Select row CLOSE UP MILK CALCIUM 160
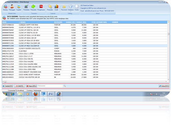This screenshot has width=172, height=129. (x=85, y=43)
